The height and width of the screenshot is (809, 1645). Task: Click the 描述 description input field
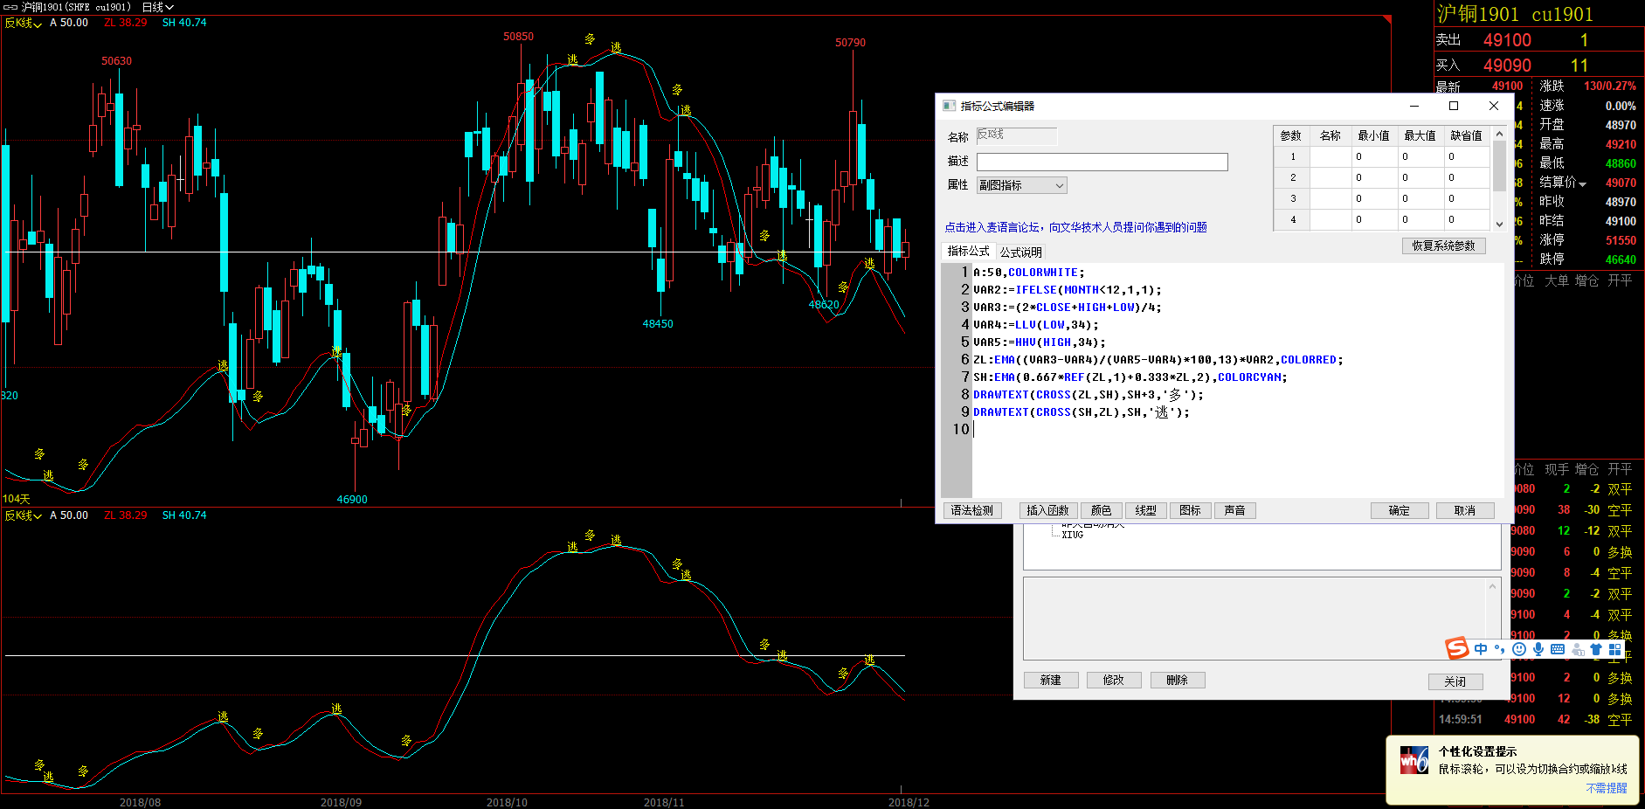pyautogui.click(x=1102, y=162)
